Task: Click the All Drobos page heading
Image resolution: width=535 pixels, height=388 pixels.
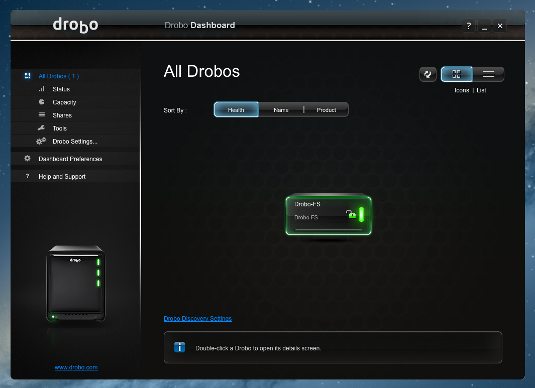Action: 201,71
